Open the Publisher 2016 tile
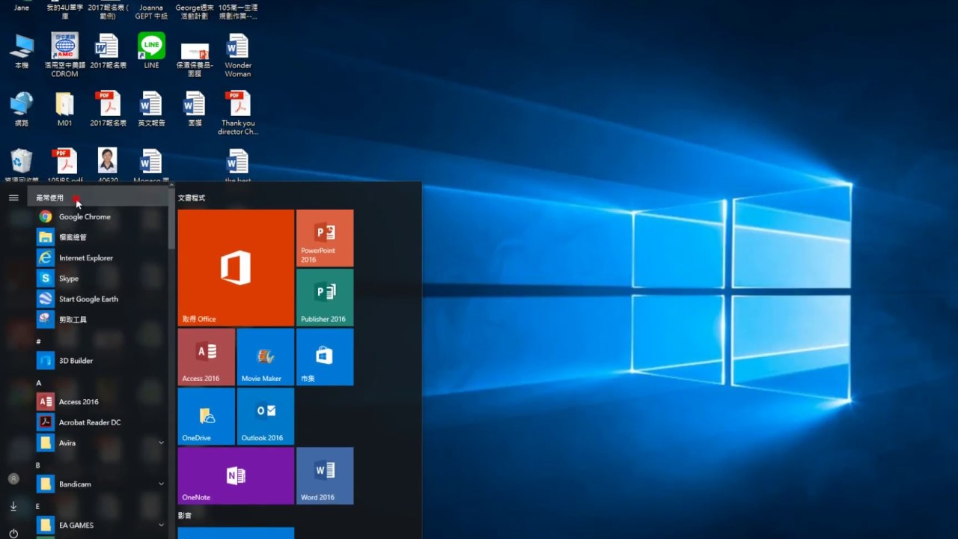Viewport: 958px width, 539px height. click(x=325, y=297)
